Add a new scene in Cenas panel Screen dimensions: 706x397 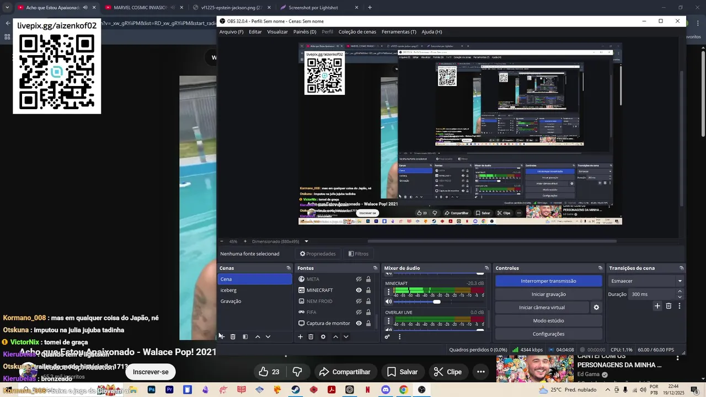point(222,336)
